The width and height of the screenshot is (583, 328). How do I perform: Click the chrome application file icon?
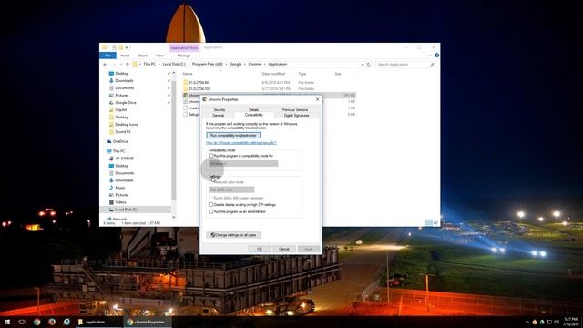[x=186, y=95]
